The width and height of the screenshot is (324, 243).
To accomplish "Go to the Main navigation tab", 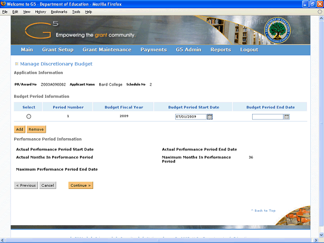I will [27, 50].
